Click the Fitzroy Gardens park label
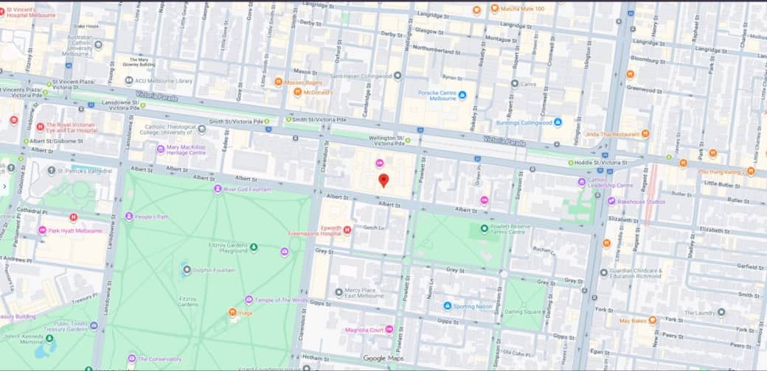The width and height of the screenshot is (767, 371). (188, 301)
